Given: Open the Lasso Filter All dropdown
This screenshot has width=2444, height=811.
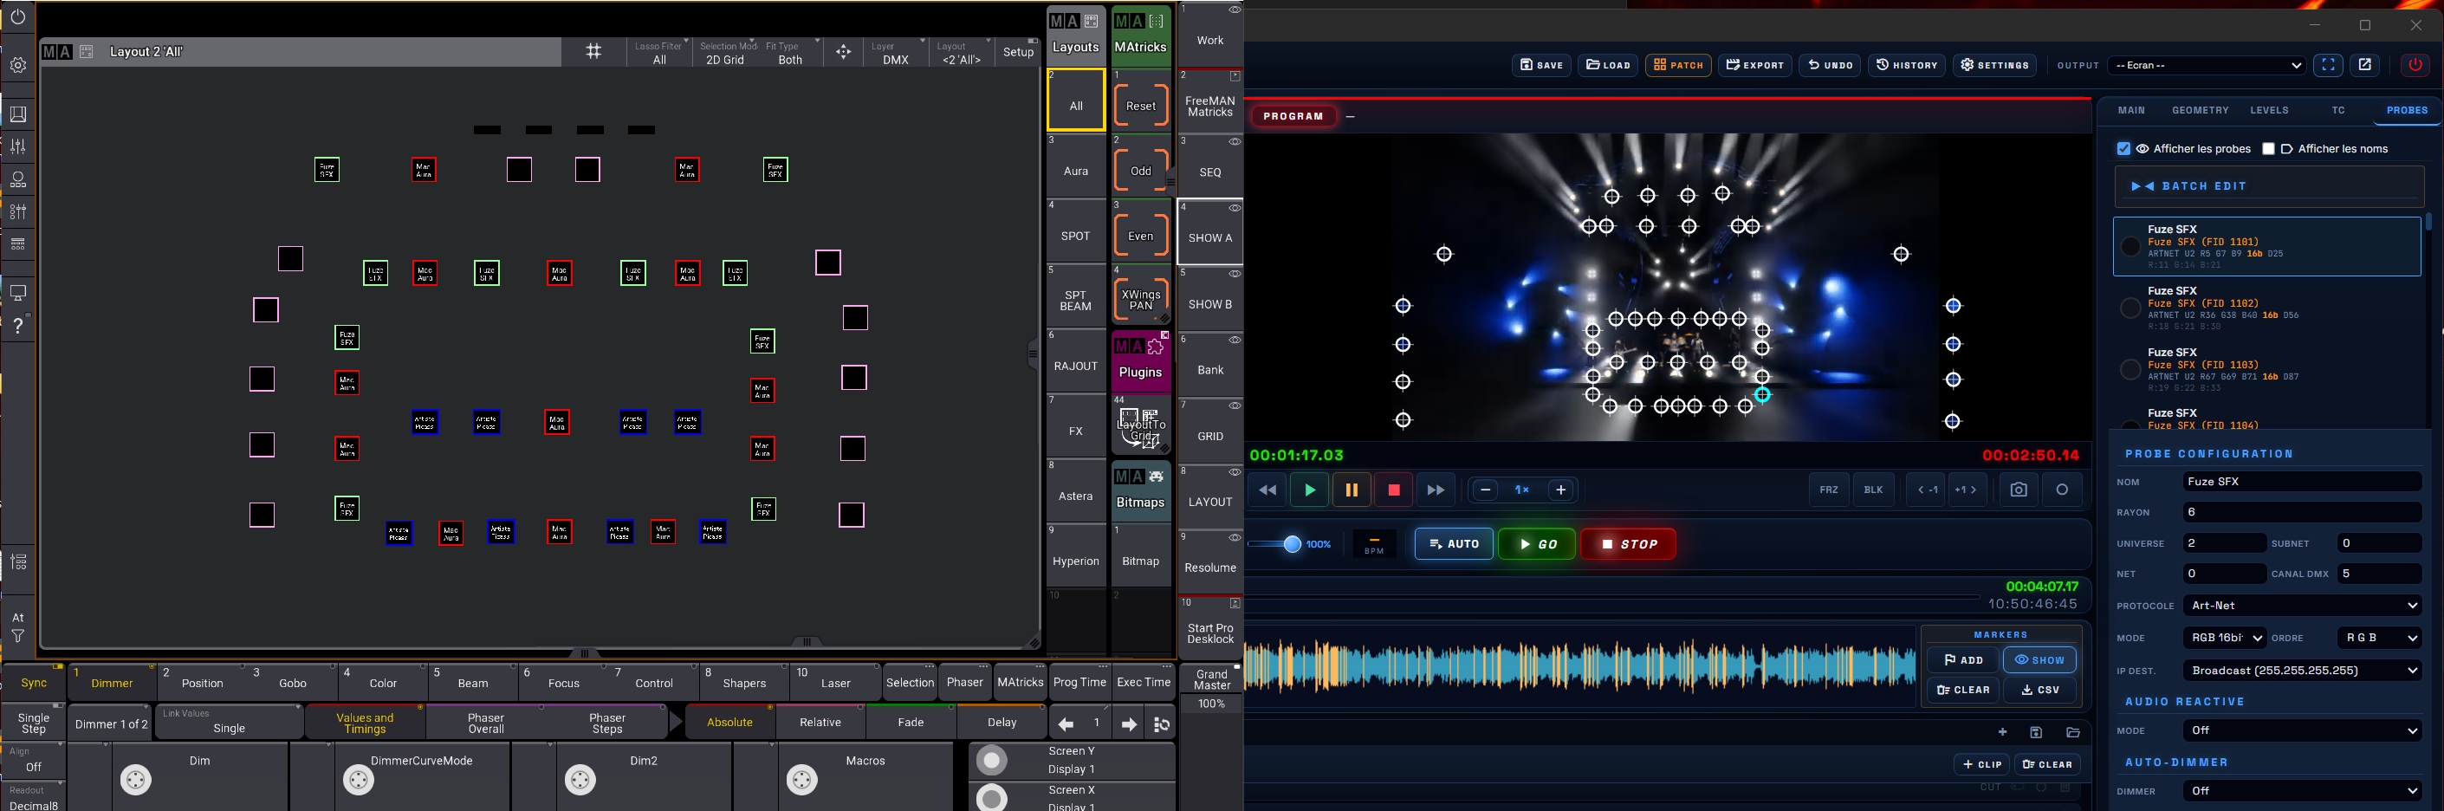Looking at the screenshot, I should pyautogui.click(x=659, y=52).
